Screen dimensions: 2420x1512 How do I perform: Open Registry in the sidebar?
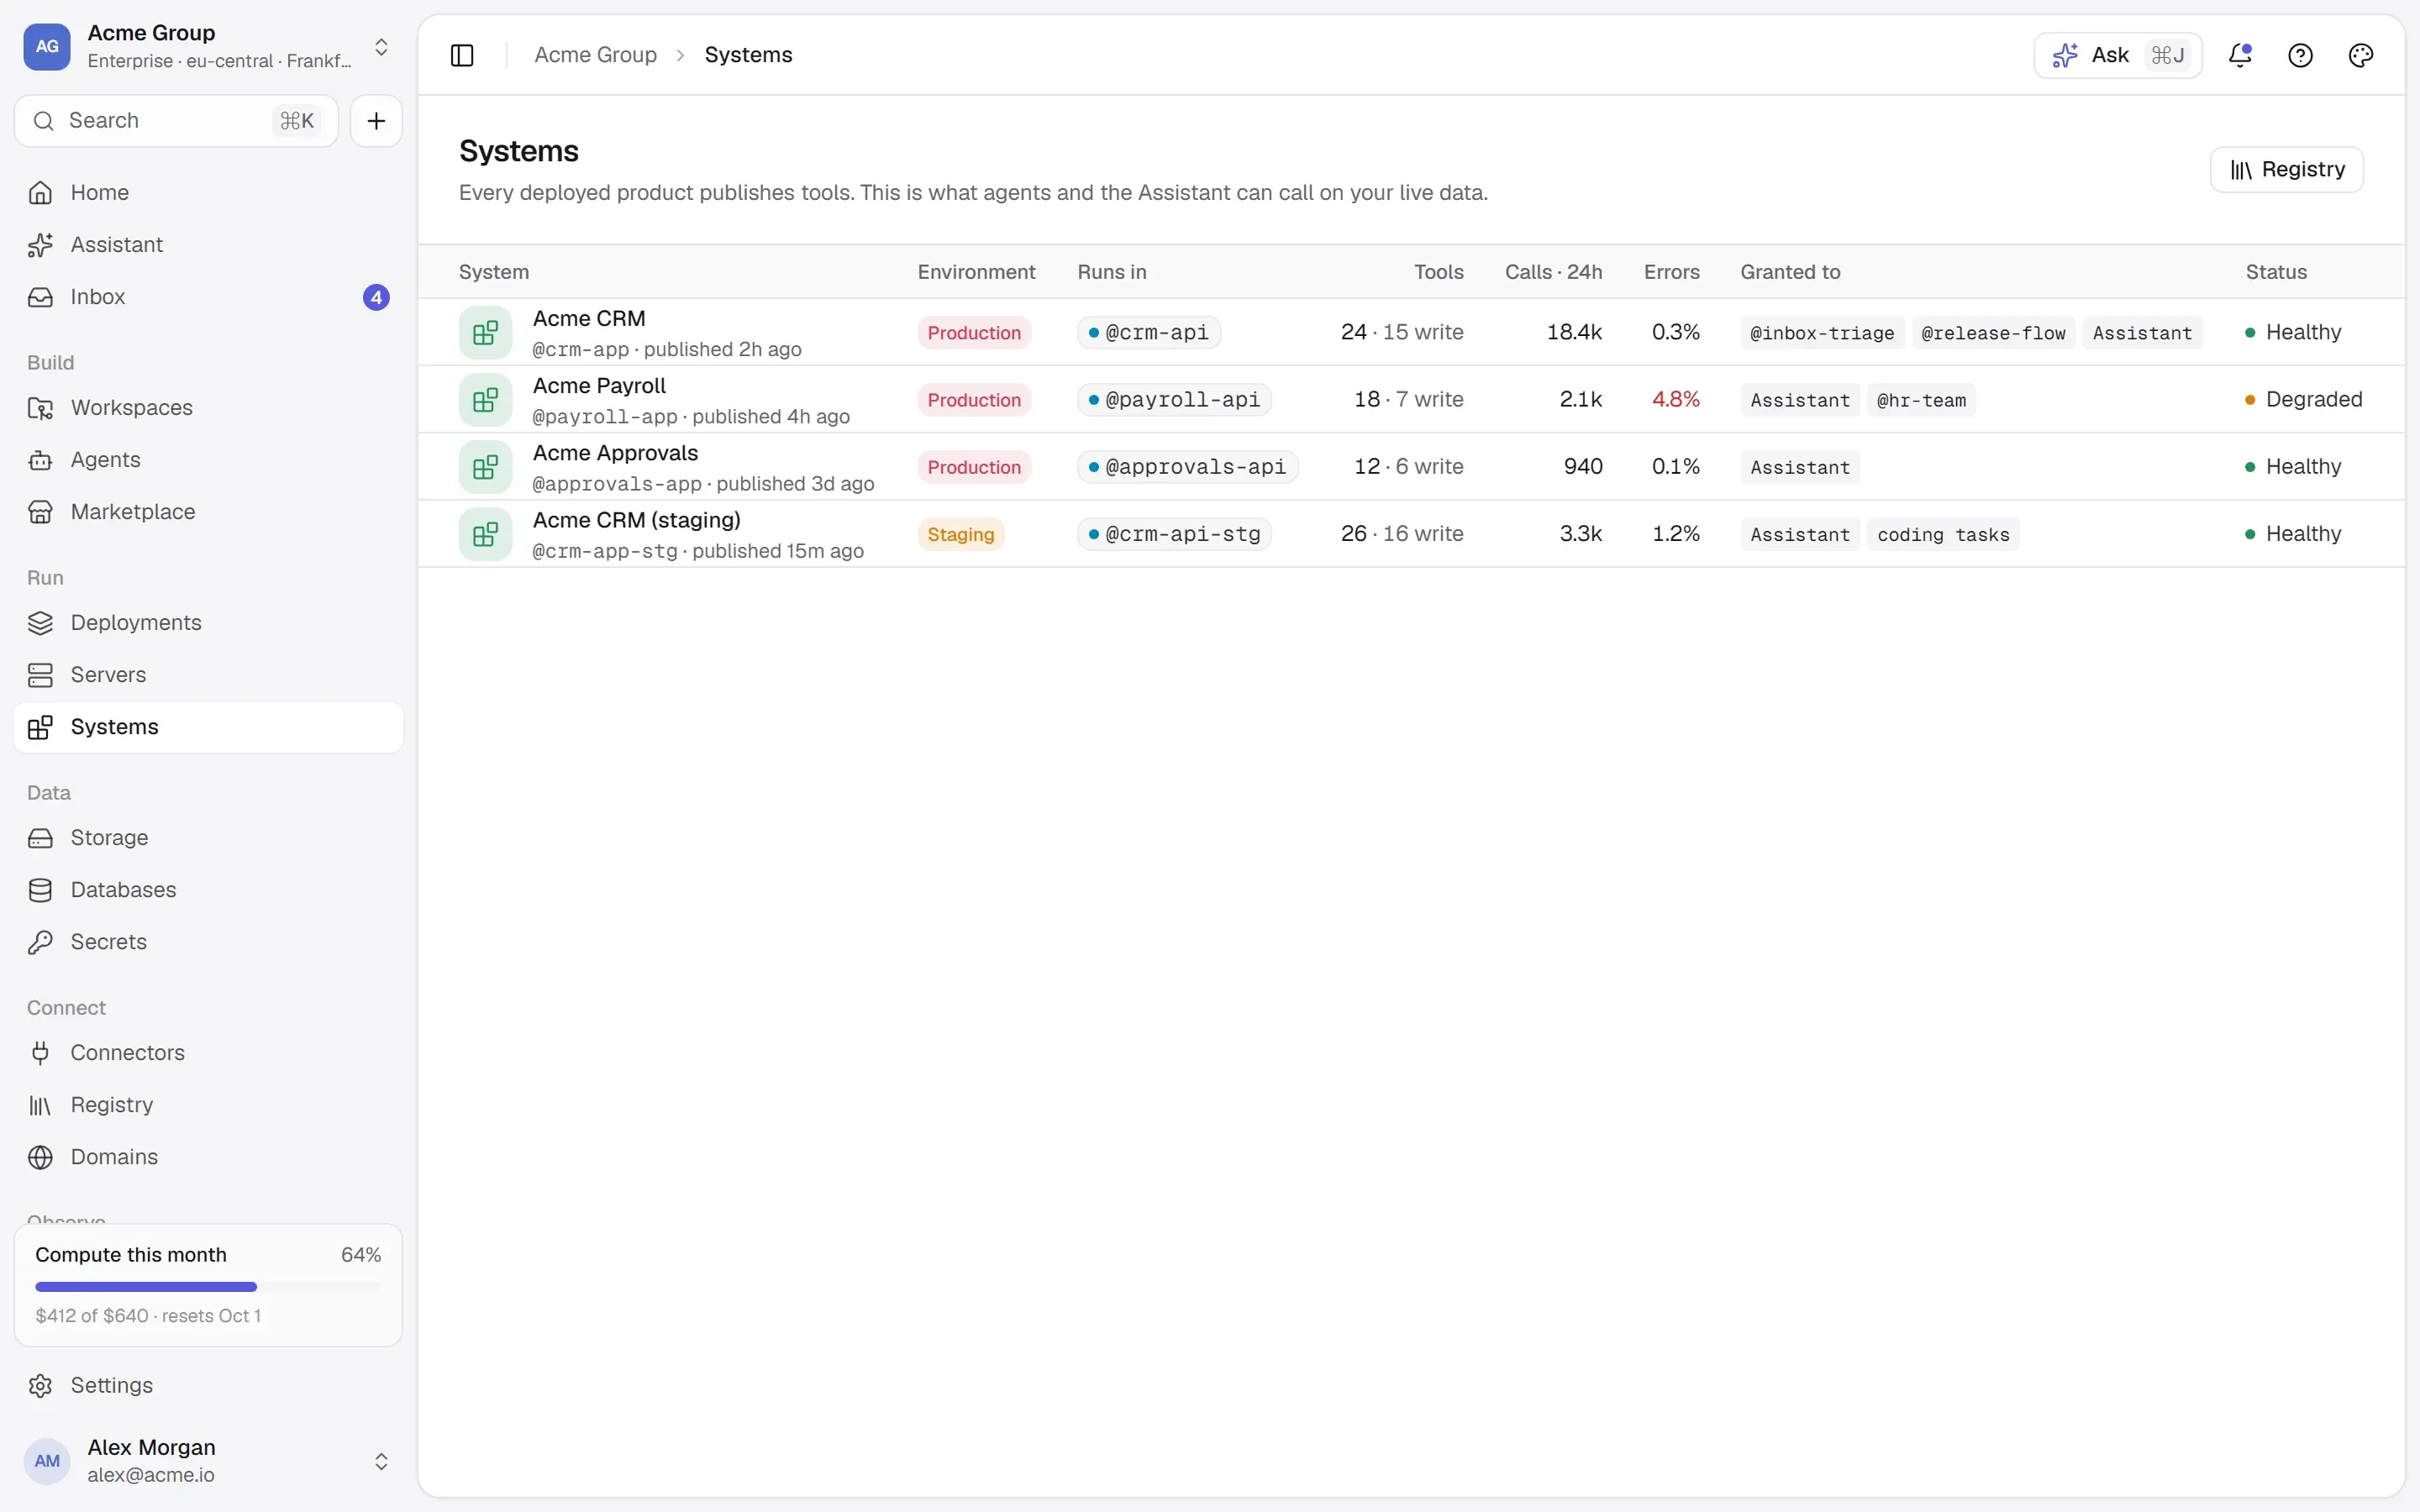208,1105
